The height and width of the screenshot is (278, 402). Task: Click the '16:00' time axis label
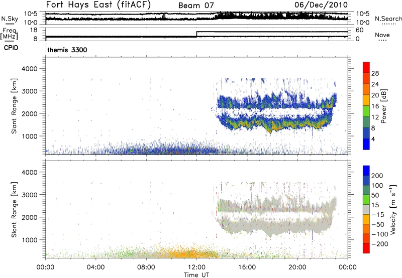pos(247,267)
